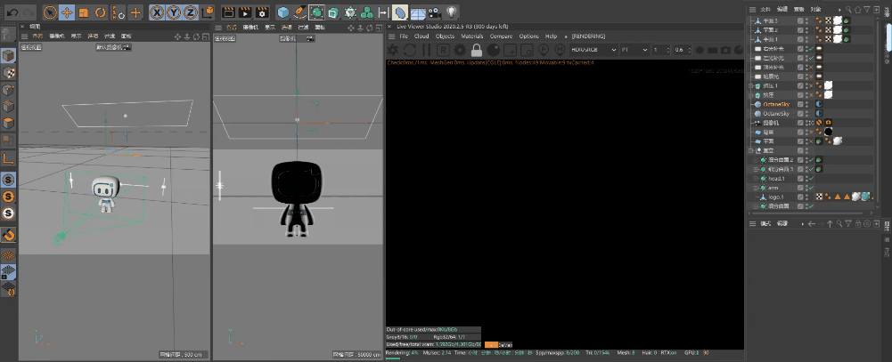The image size is (892, 362).
Task: Click the Undo arrow icon
Action: (x=12, y=12)
